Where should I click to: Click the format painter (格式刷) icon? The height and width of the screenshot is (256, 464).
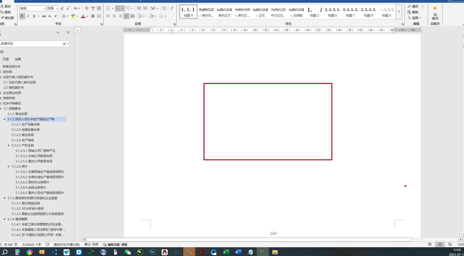(x=3, y=18)
